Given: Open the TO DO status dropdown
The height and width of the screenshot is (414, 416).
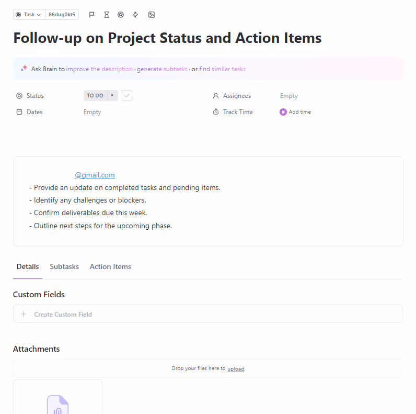Looking at the screenshot, I should point(95,96).
